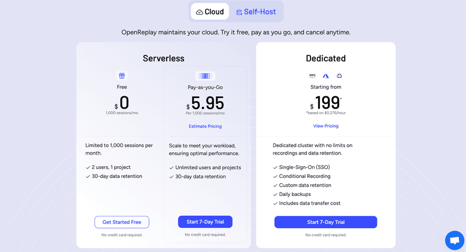
Task: Click the $199 price text
Action: coord(326,103)
